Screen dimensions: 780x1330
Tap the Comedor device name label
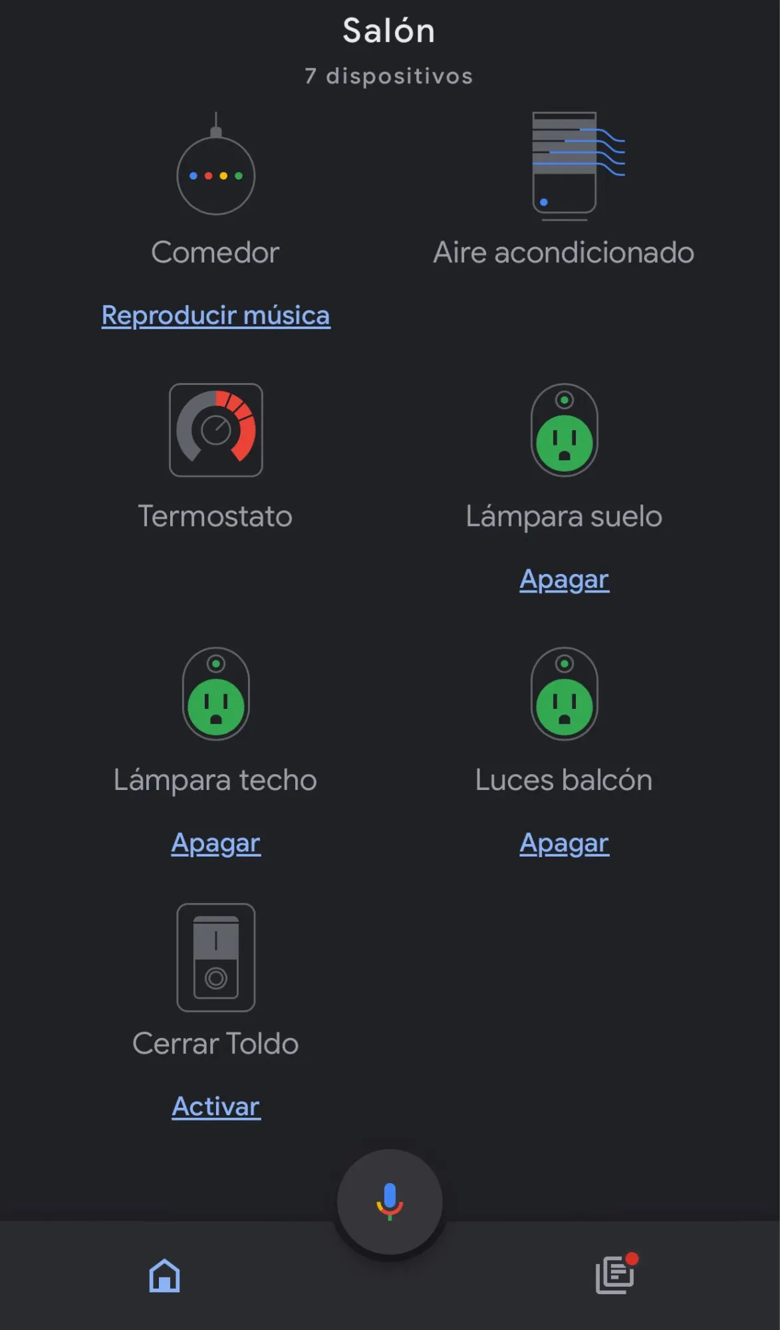click(x=215, y=253)
